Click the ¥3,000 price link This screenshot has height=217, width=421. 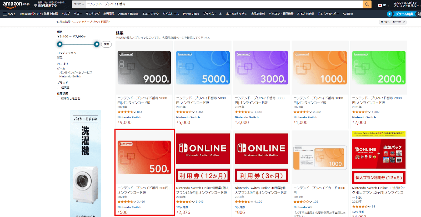242,123
